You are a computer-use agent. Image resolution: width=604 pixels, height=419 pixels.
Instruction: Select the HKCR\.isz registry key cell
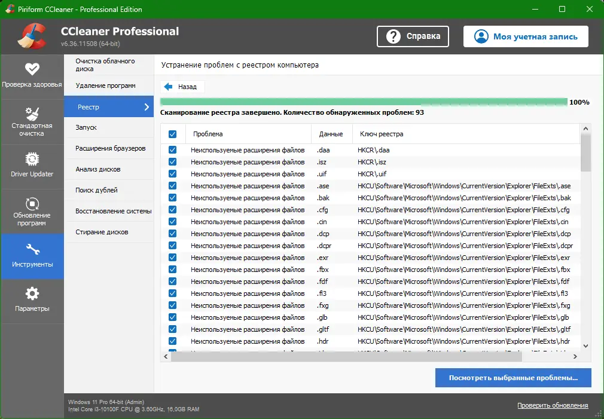pyautogui.click(x=372, y=162)
